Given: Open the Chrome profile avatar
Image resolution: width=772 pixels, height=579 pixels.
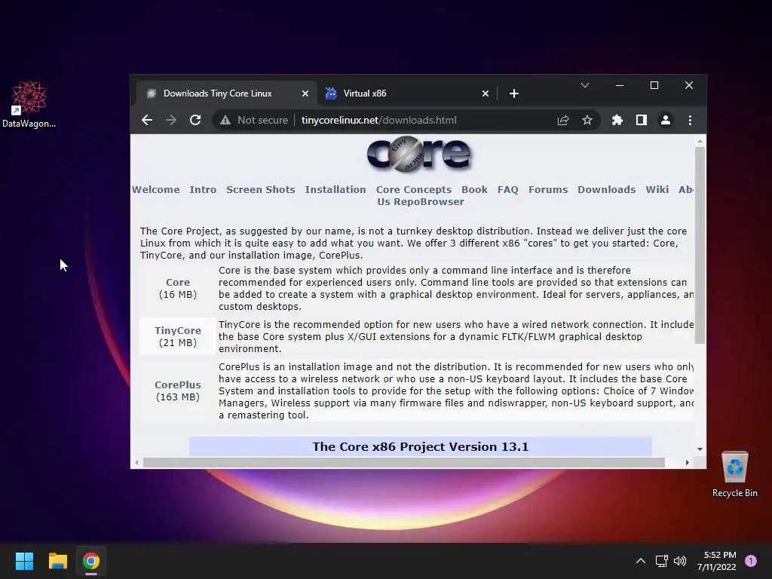Looking at the screenshot, I should [665, 120].
